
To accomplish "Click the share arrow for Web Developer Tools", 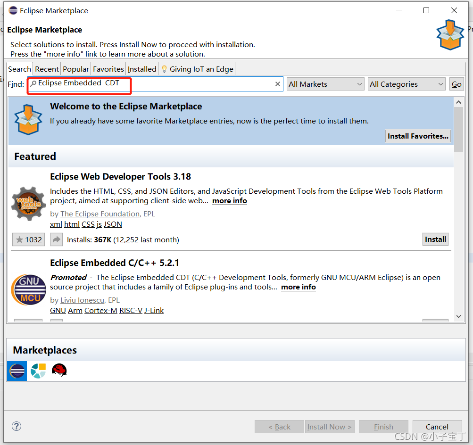I will [x=57, y=239].
